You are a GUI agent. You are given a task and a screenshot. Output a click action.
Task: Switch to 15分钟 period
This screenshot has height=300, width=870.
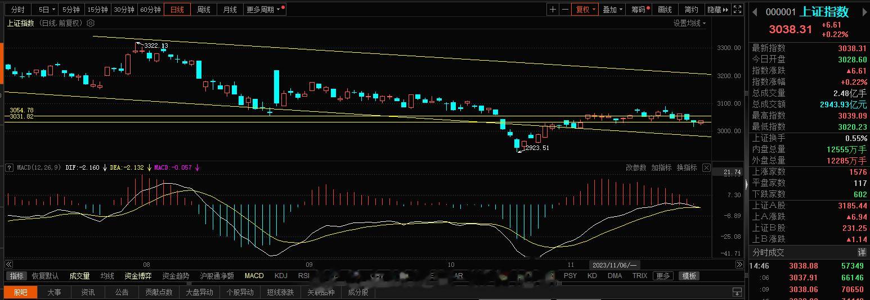click(x=97, y=10)
